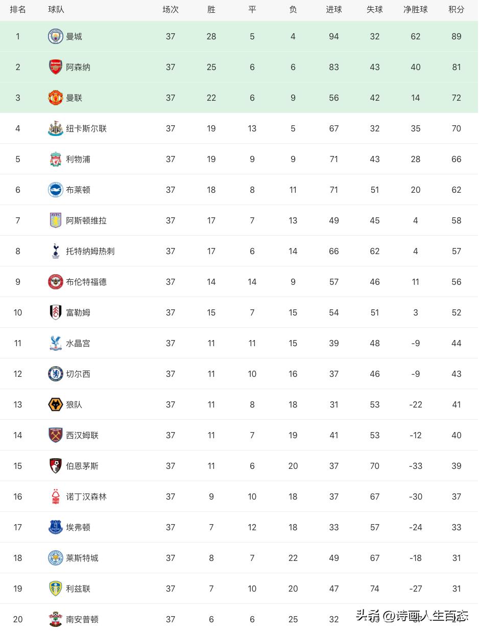Click the 利兹联 table row name

78,589
